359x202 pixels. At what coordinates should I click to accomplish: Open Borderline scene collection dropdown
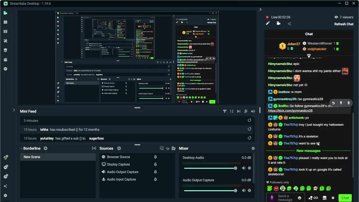tap(30, 148)
